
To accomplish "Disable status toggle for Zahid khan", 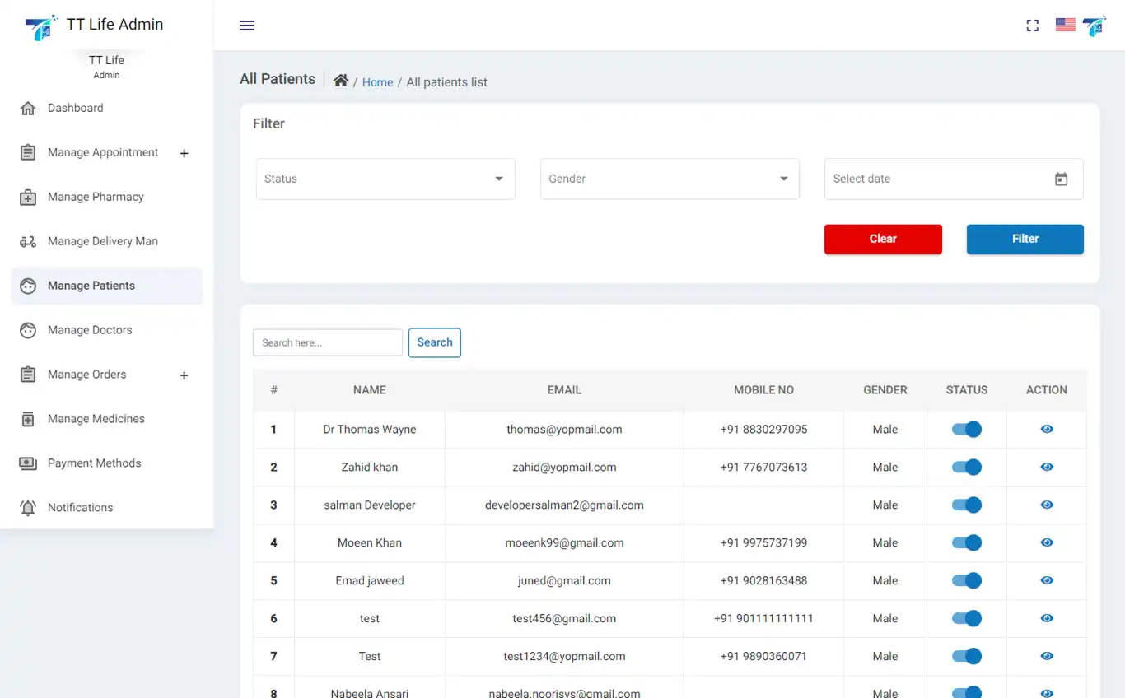I will click(966, 468).
